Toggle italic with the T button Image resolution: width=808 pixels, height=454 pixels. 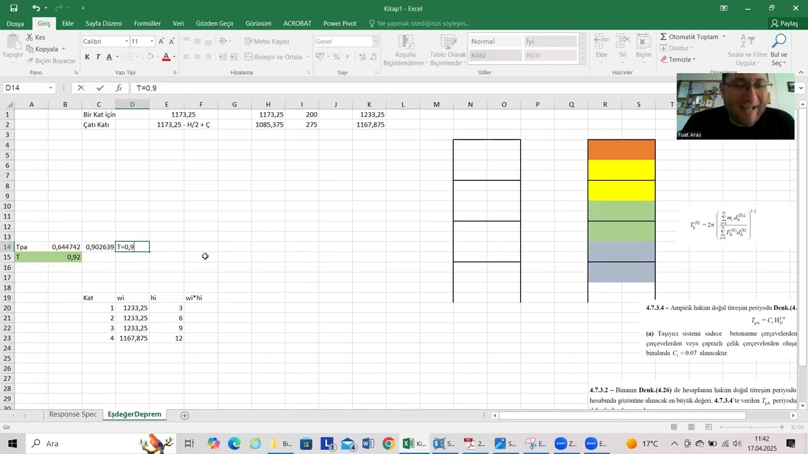[x=98, y=57]
